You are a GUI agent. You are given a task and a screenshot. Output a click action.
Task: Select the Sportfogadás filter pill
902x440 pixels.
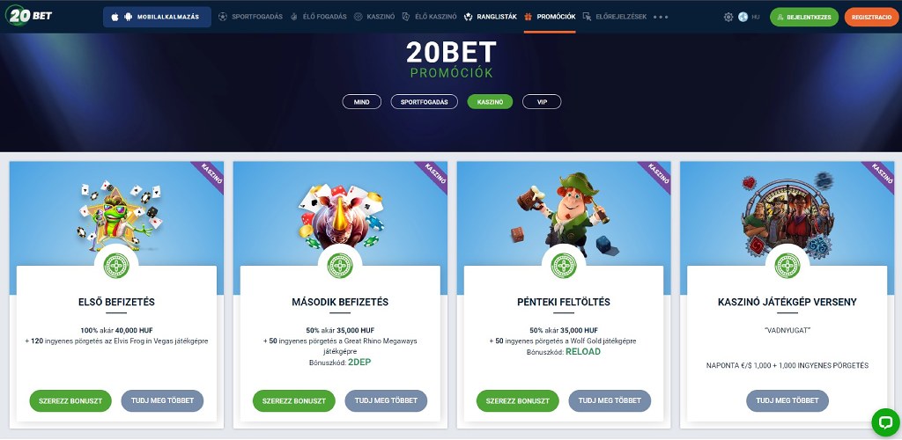[x=424, y=102]
